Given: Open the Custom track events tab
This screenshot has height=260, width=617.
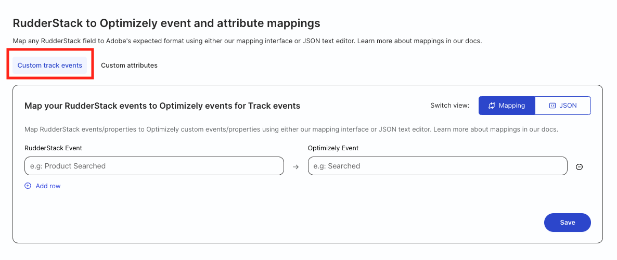Looking at the screenshot, I should [x=49, y=66].
